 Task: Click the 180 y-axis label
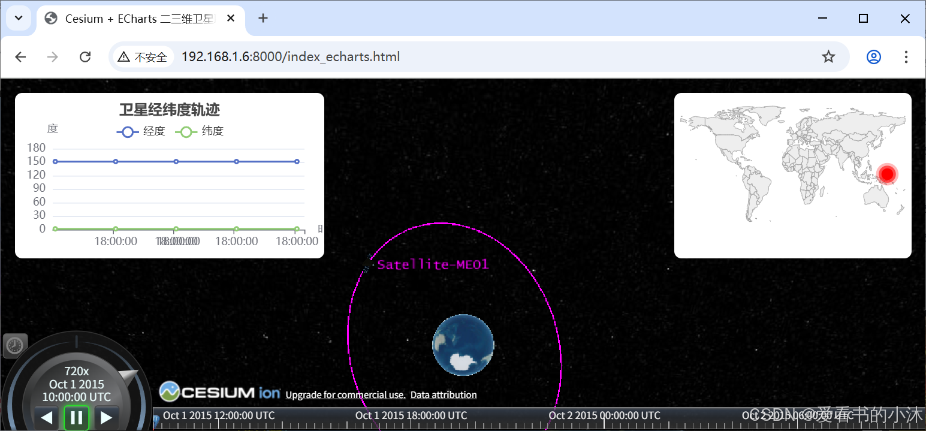[37, 148]
